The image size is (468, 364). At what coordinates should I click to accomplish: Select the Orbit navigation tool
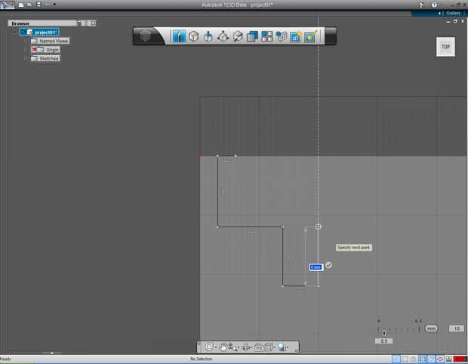click(x=245, y=347)
